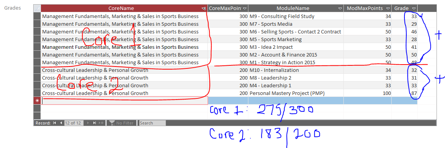Viewport: 445px width, 148px height.
Task: Go to the first record in navigator
Action: [54, 123]
